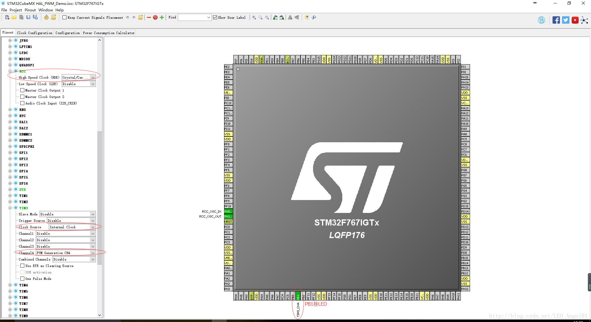Screen dimensions: 591x322
Task: Click the Zoom Out magnifier icon
Action: coord(267,18)
